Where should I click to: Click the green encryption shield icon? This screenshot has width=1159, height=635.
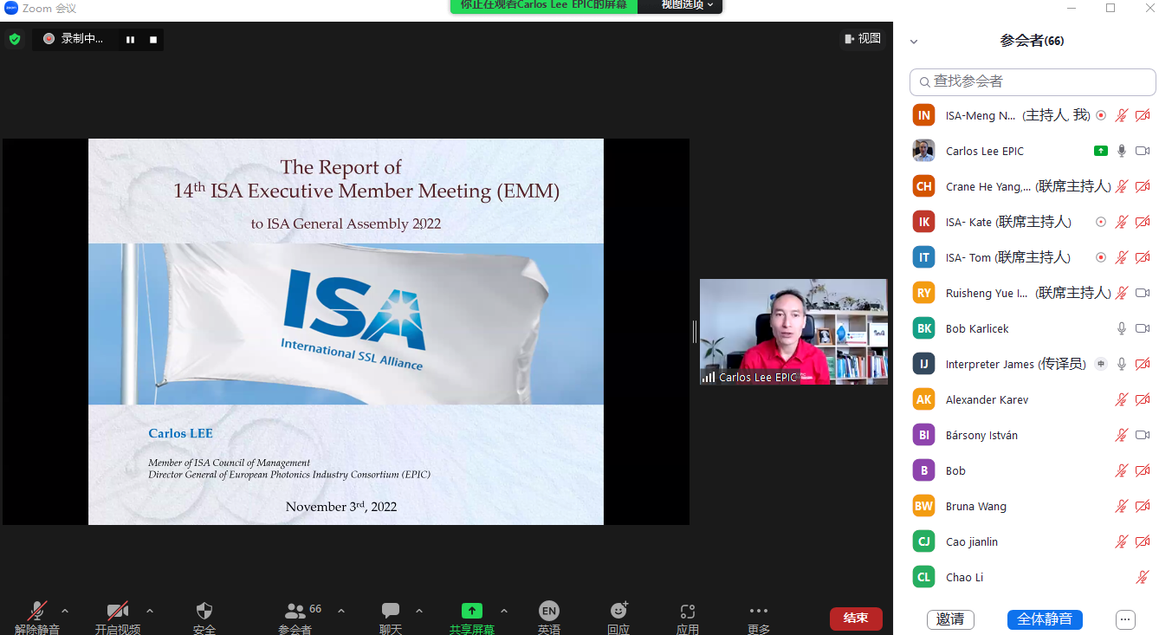(15, 39)
